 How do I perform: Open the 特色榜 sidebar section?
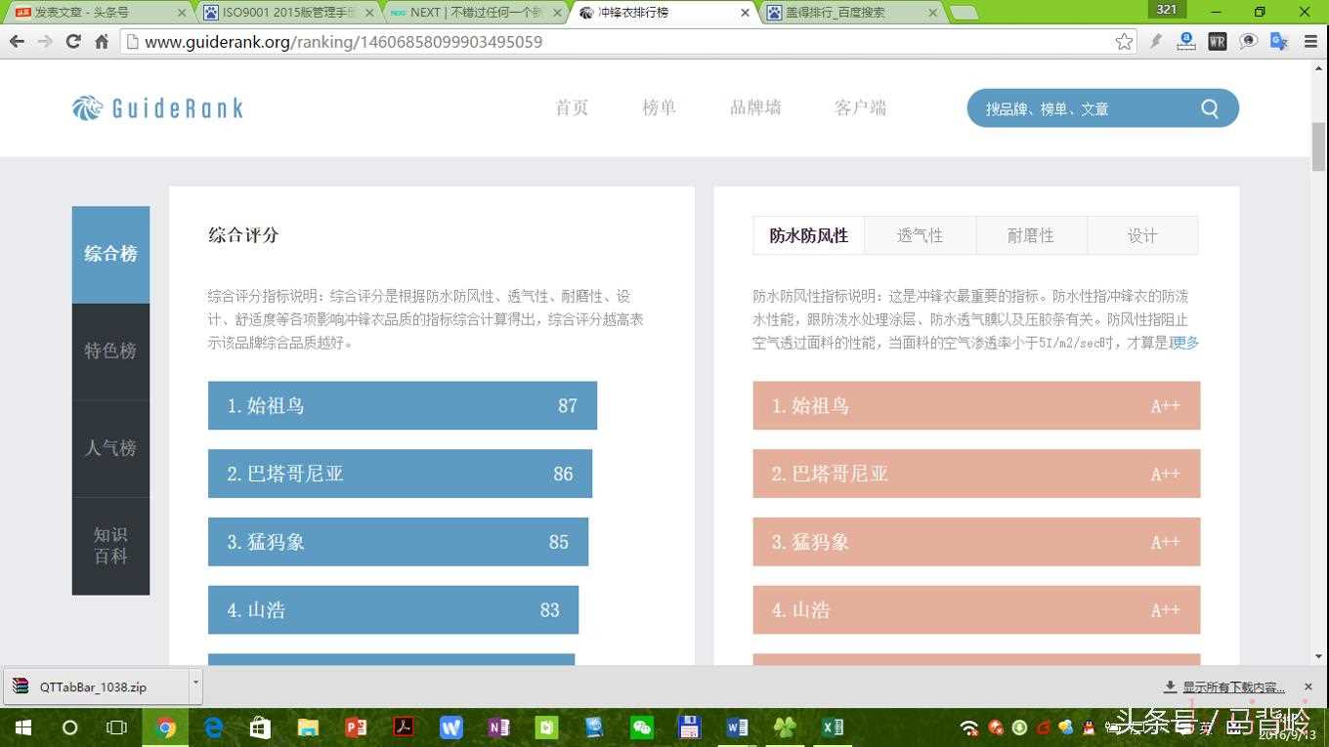[110, 351]
